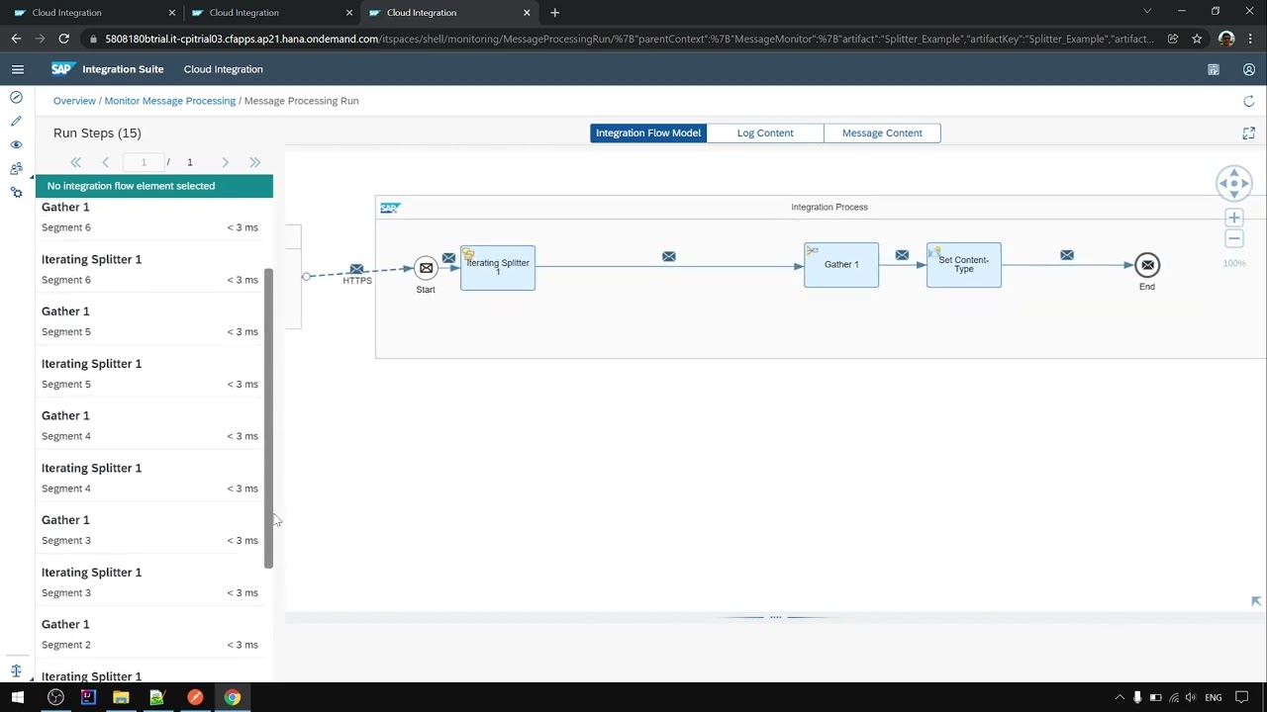
Task: Follow the Monitor Message Processing breadcrumb link
Action: point(170,101)
